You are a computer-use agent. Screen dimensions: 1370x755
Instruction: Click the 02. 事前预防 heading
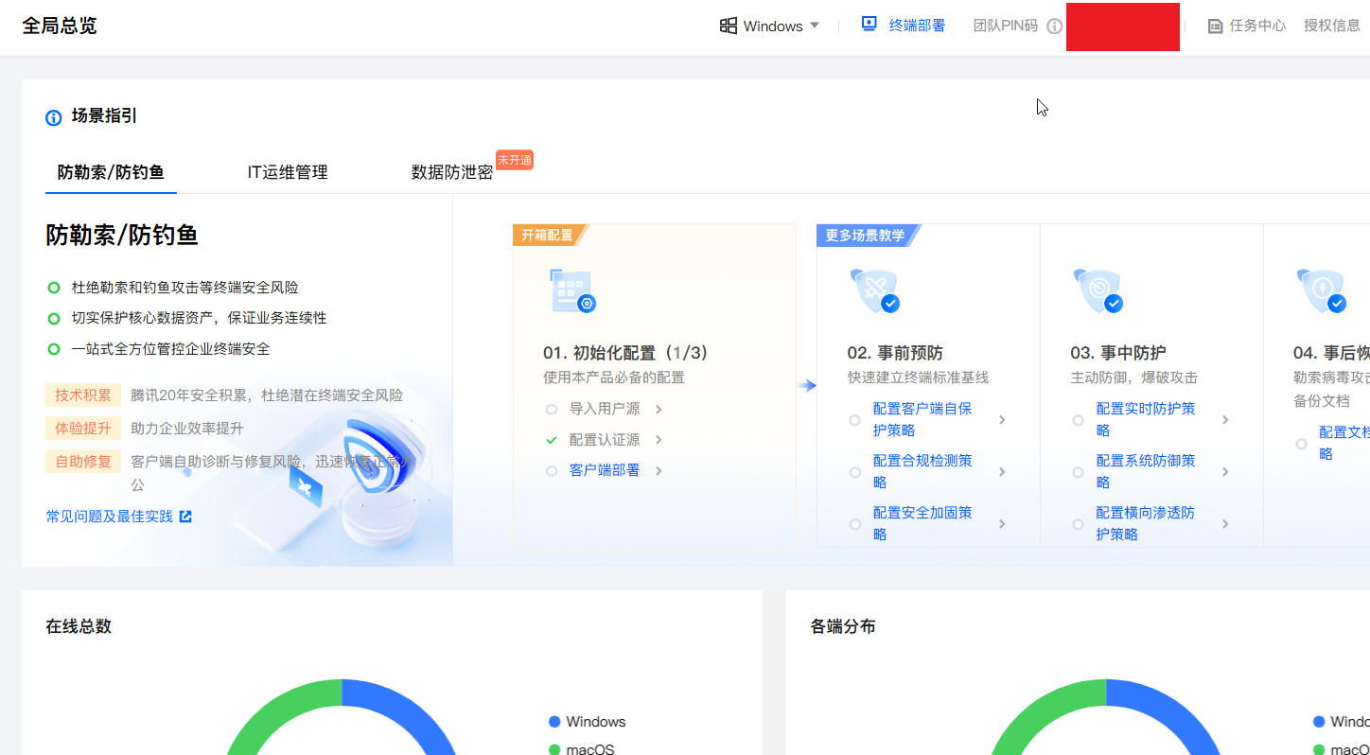pos(895,353)
